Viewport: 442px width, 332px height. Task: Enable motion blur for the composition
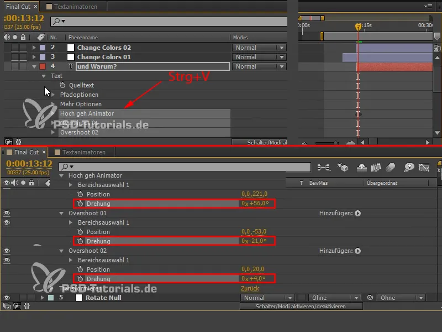tap(391, 168)
